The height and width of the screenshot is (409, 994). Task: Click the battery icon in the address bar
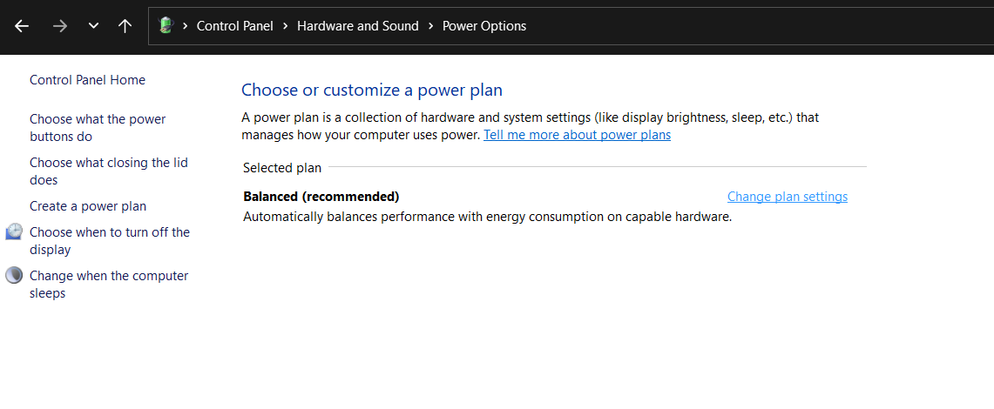click(166, 26)
